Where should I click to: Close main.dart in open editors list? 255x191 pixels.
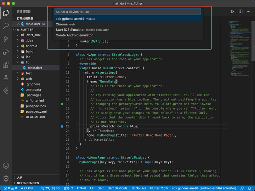pos(18,24)
